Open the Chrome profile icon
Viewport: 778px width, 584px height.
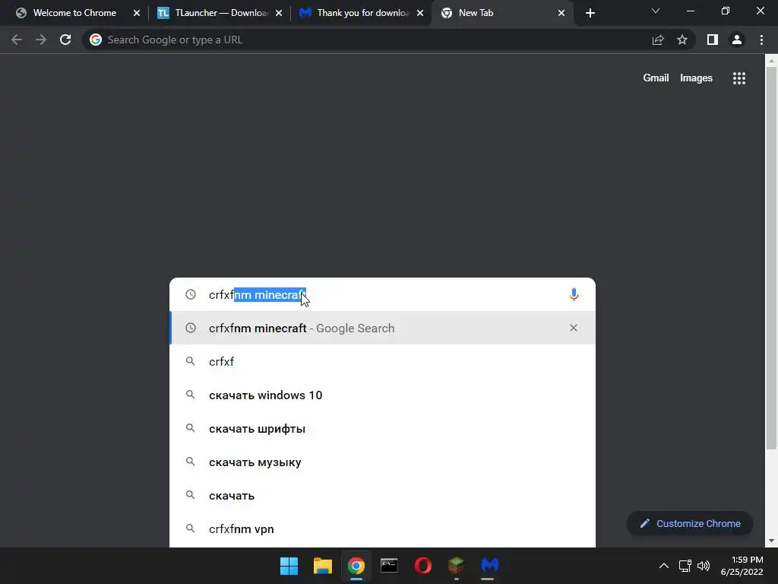point(737,40)
